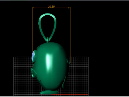Select the 20.35 dimension label

click(x=51, y=6)
